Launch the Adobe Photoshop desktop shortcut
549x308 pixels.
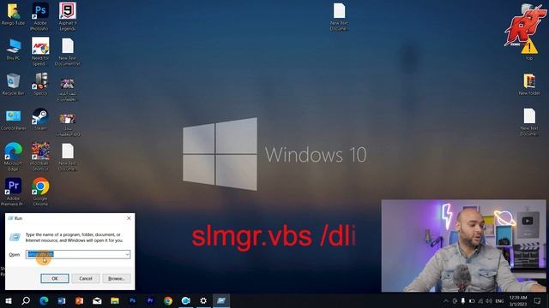[40, 16]
